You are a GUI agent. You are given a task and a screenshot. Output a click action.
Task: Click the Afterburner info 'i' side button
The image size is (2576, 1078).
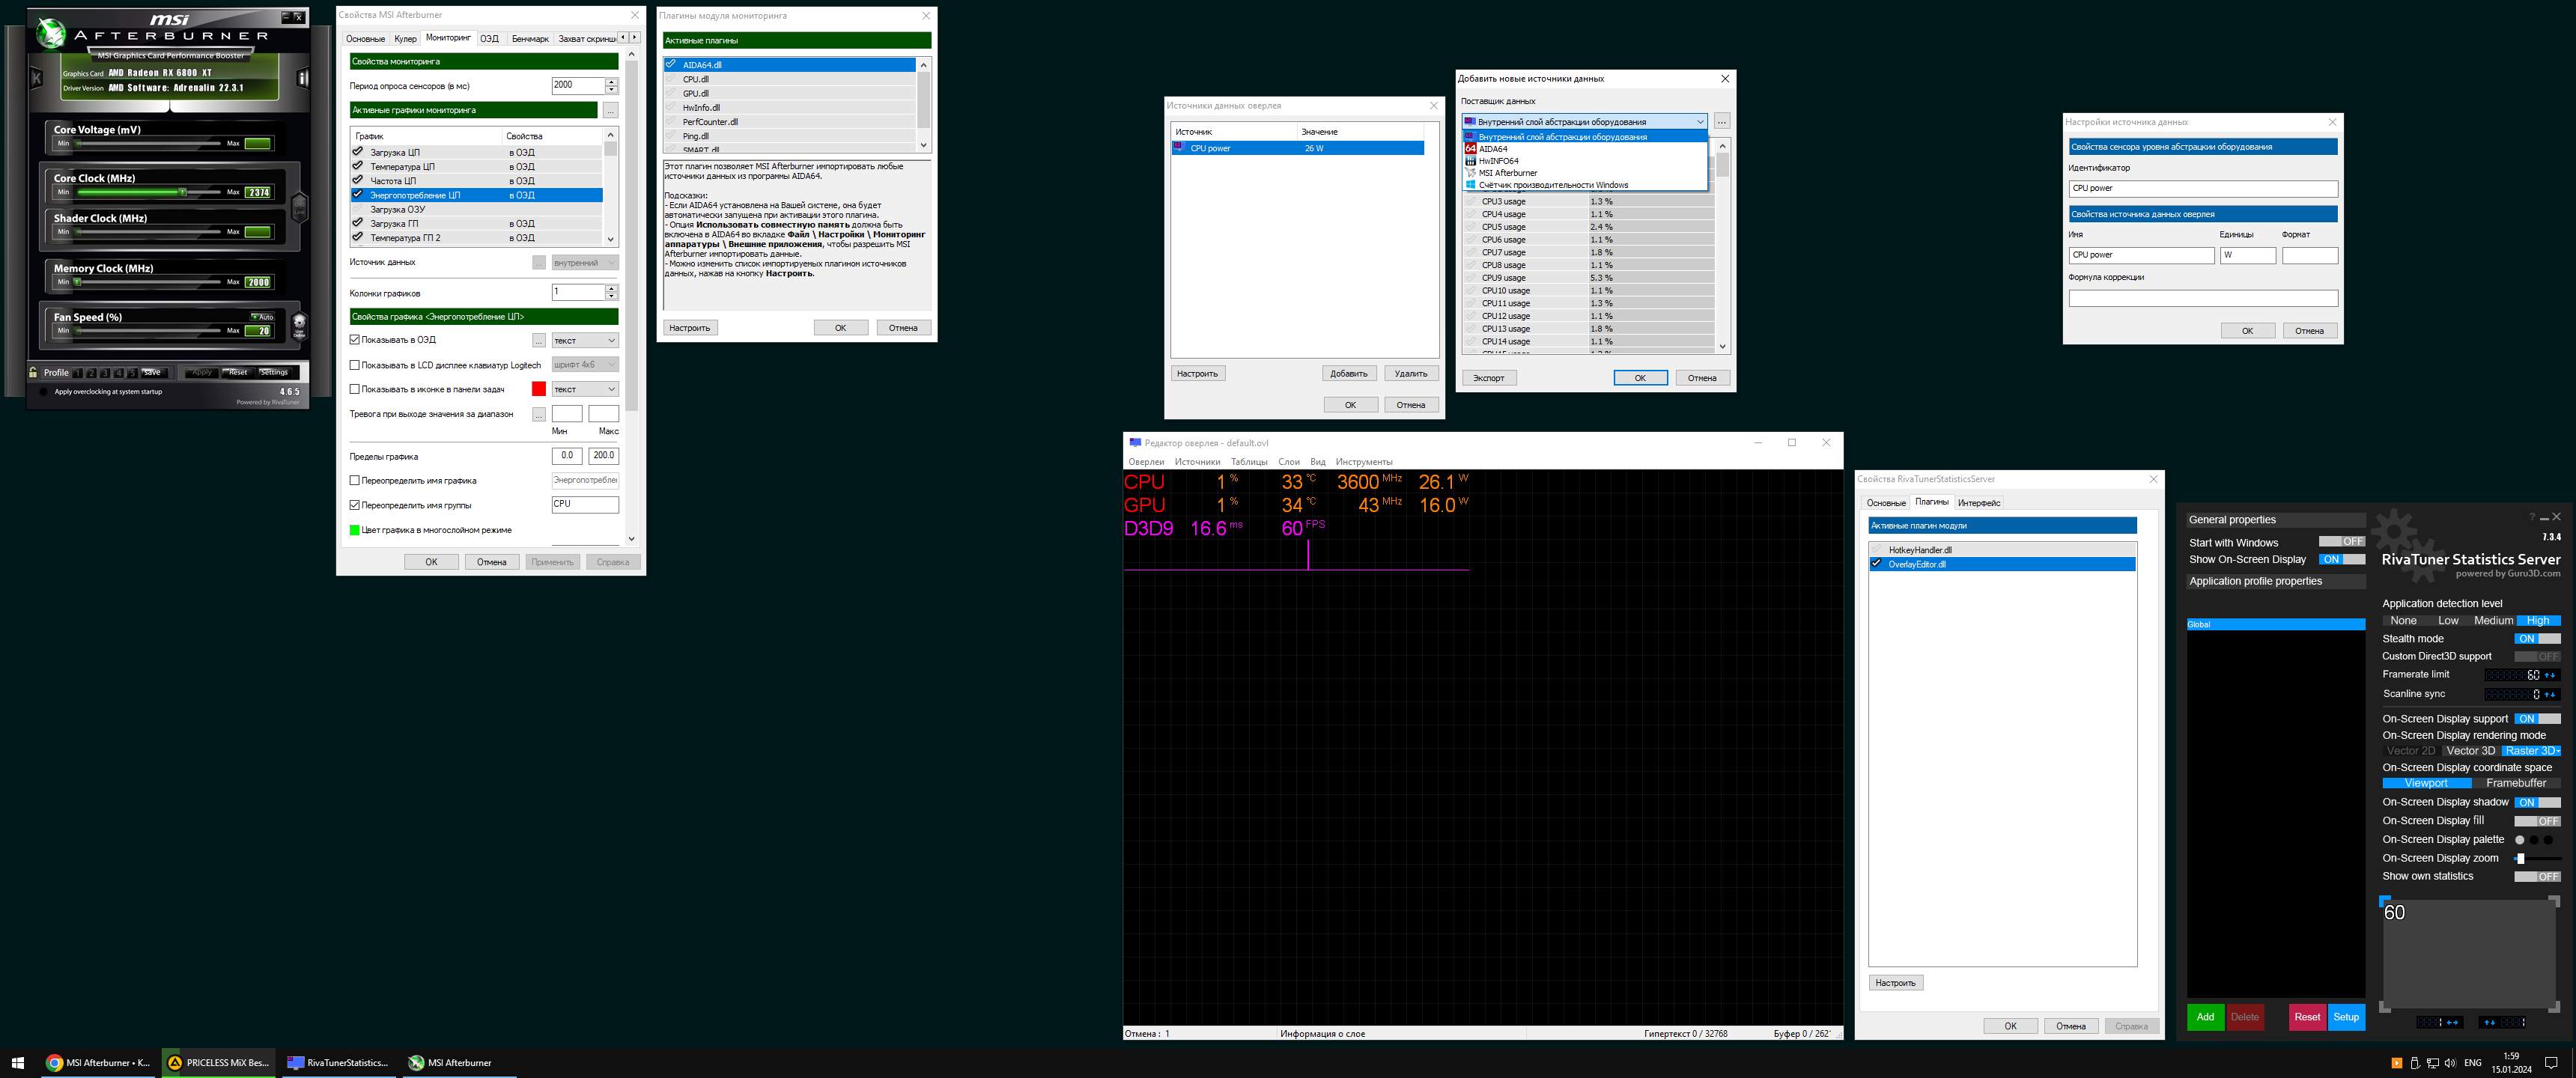[303, 77]
